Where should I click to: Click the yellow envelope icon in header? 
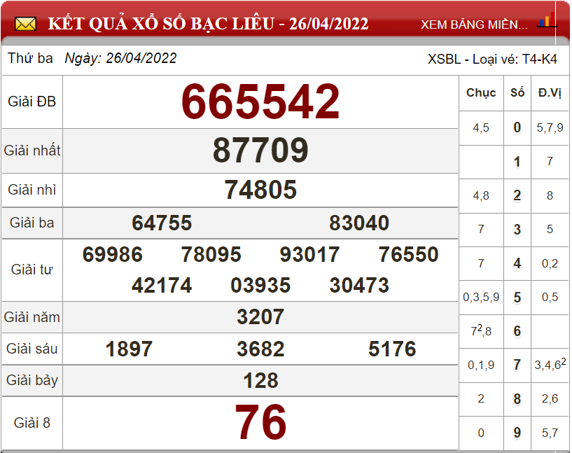click(26, 25)
